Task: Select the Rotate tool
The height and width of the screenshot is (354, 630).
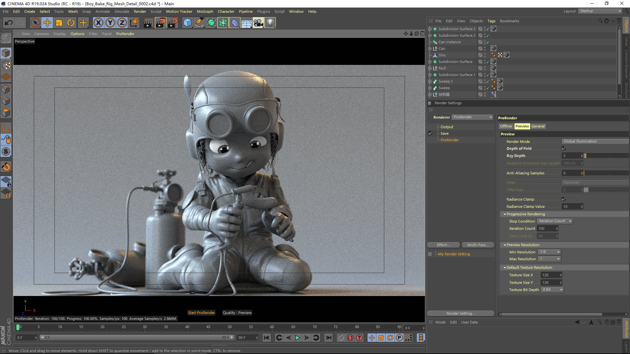Action: (71, 23)
